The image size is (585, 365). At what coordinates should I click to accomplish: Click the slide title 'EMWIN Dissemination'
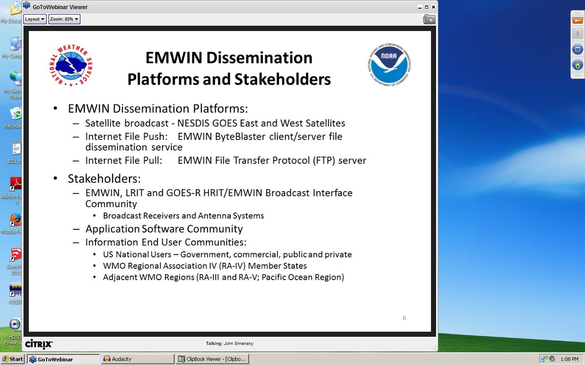229,58
